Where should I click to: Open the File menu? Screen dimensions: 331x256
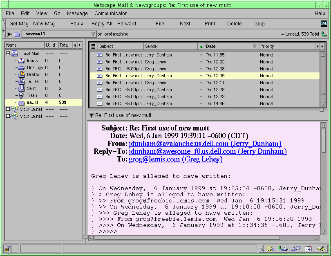tap(10, 13)
